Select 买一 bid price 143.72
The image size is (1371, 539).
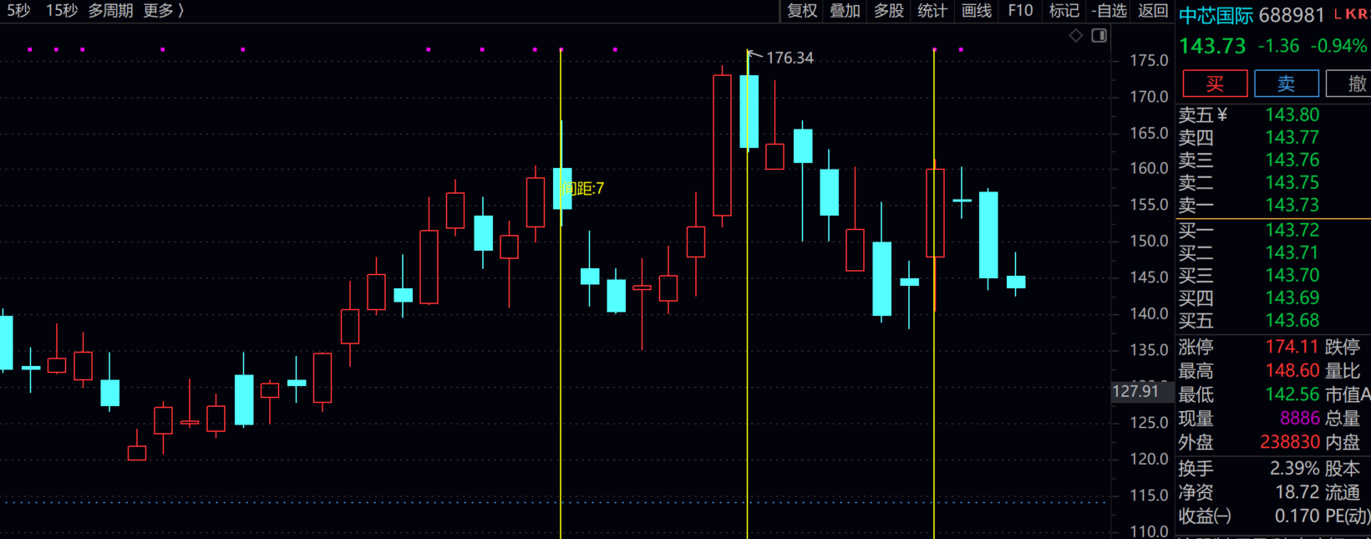point(1292,230)
